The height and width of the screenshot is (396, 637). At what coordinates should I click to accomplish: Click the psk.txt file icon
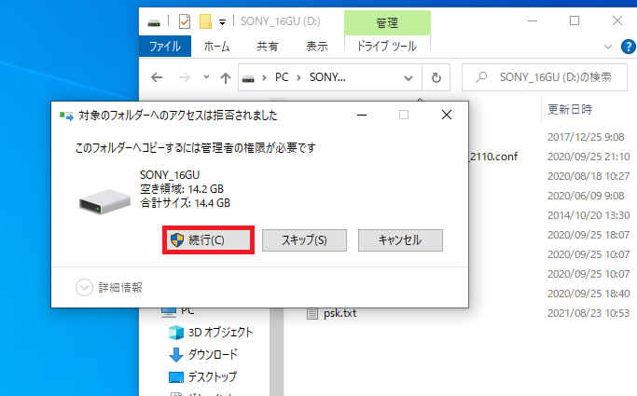[312, 313]
